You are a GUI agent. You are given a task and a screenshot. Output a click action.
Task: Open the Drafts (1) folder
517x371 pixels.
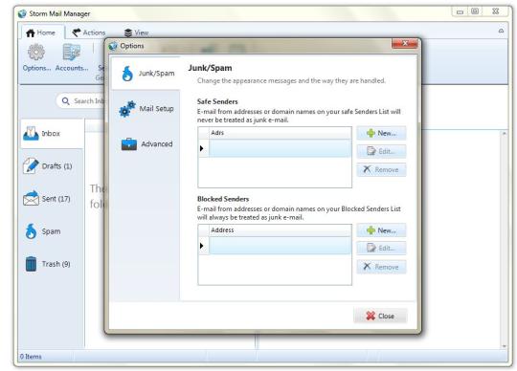52,166
